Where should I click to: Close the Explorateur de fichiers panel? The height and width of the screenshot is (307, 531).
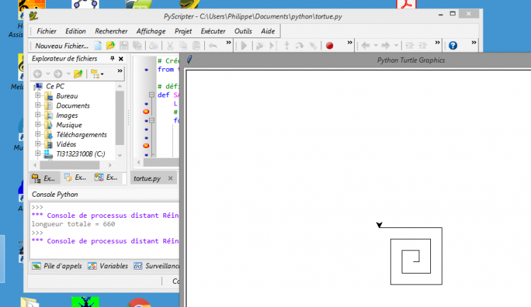(x=121, y=59)
